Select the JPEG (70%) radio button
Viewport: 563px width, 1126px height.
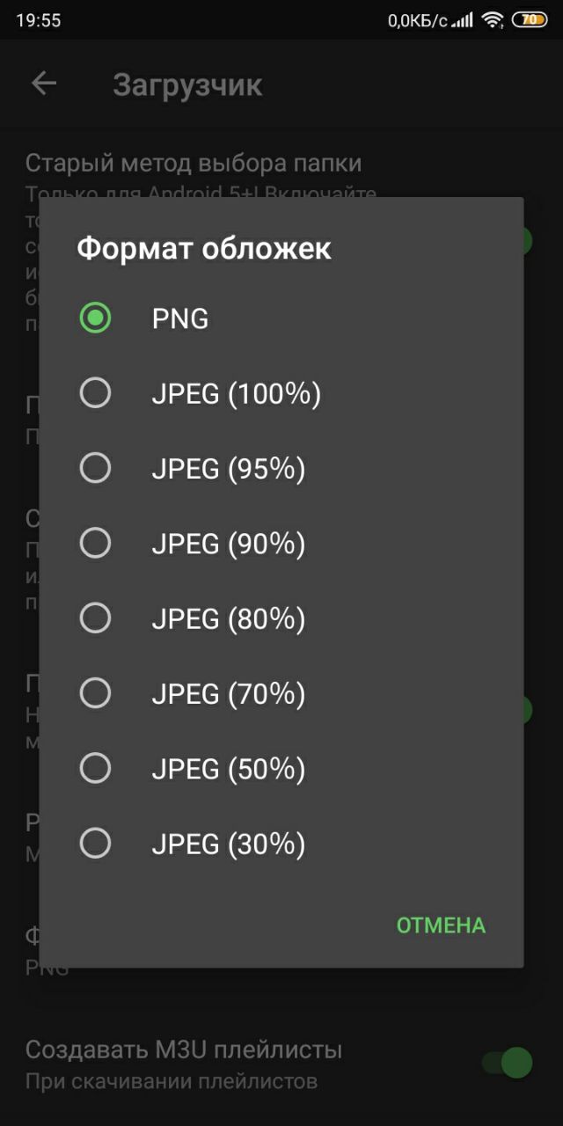[95, 694]
